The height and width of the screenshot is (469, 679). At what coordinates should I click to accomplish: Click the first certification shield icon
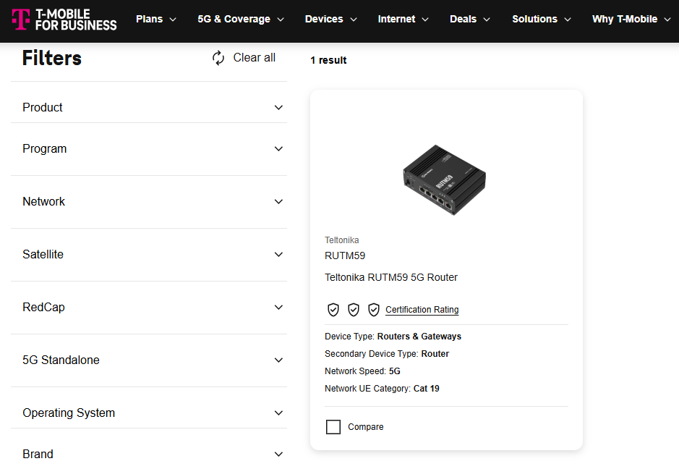tap(333, 310)
